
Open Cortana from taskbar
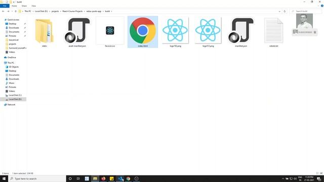(x=70, y=178)
